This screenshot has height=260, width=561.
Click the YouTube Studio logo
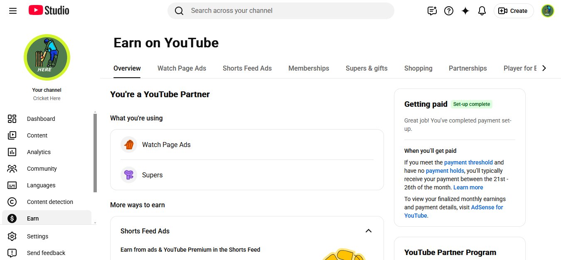coord(49,10)
